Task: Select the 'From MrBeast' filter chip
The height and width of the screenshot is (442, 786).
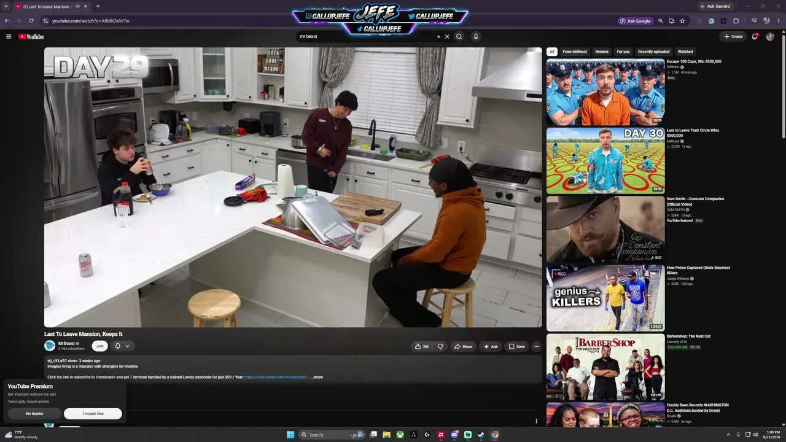Action: click(575, 52)
